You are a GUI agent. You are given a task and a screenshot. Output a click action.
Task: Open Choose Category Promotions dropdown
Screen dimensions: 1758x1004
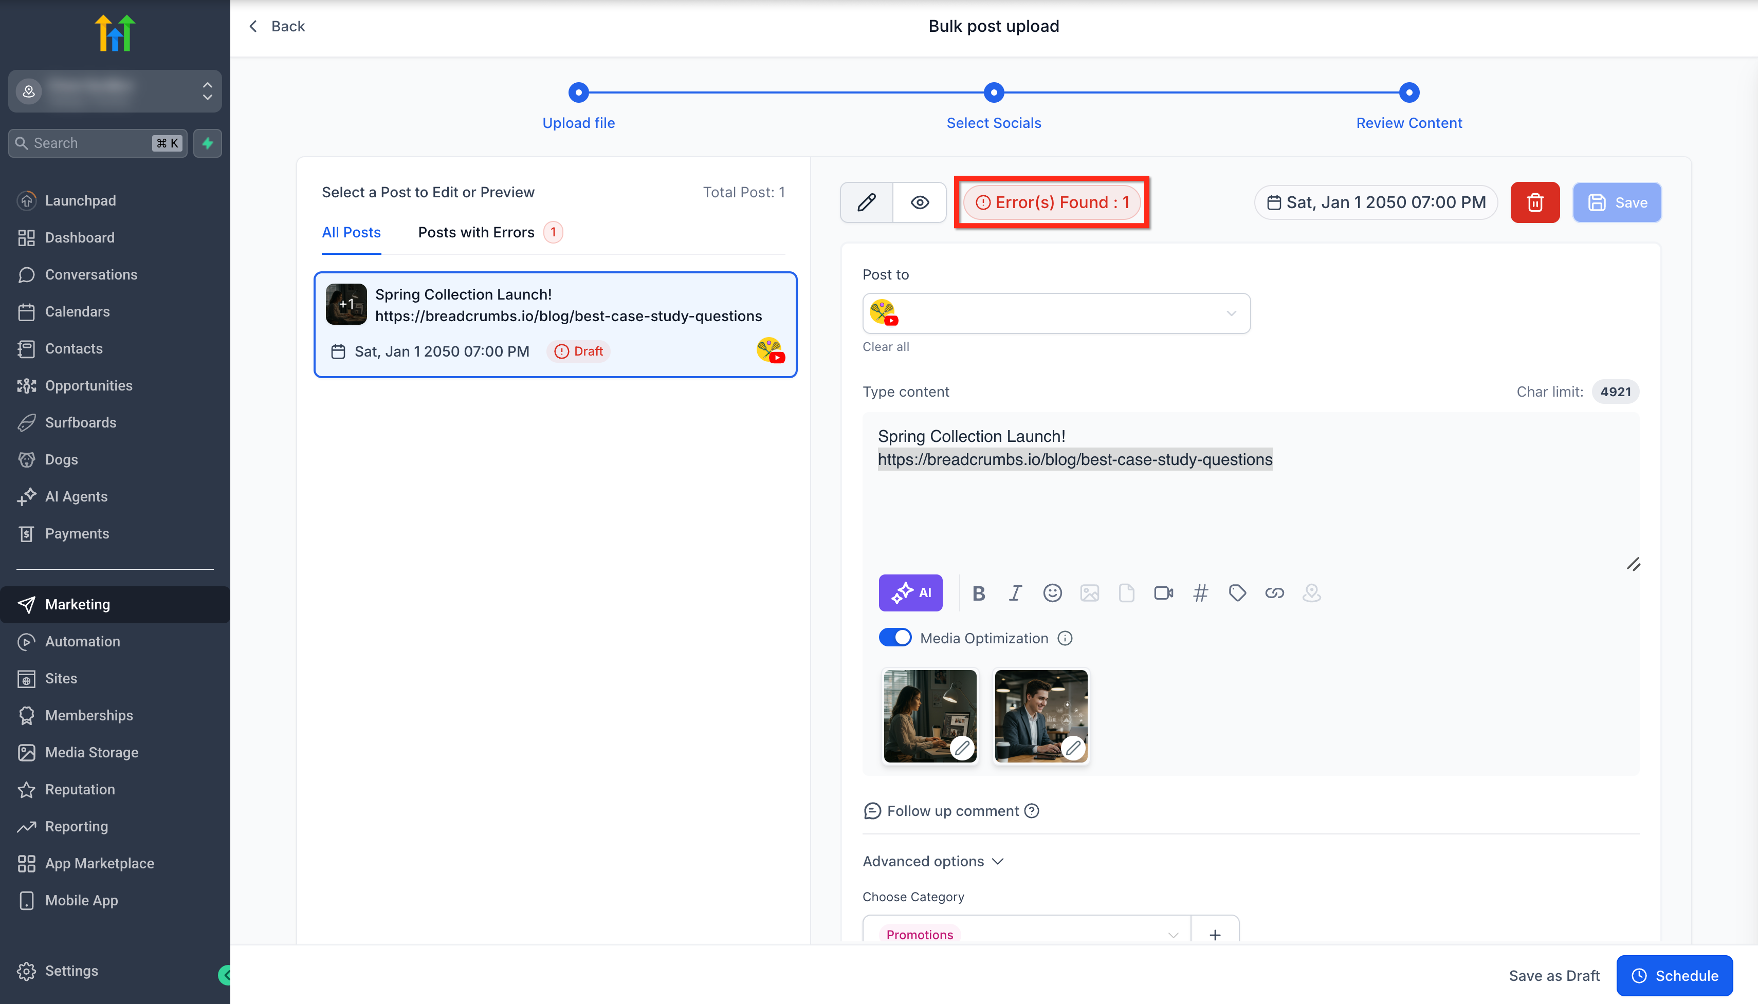click(1026, 934)
